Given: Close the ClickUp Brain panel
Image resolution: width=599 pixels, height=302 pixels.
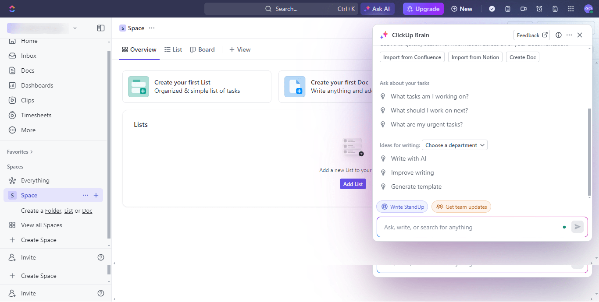Looking at the screenshot, I should [x=580, y=35].
